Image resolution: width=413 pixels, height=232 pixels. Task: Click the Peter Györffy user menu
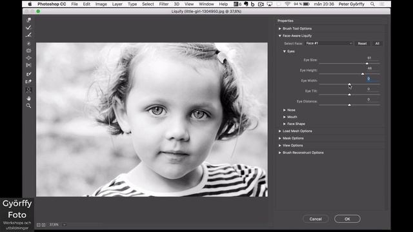click(351, 4)
